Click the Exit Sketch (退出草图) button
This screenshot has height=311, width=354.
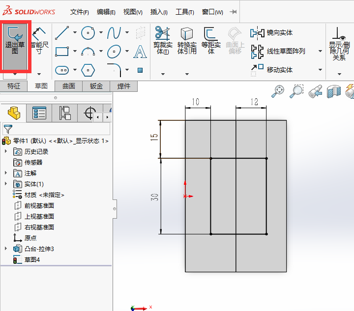point(15,47)
